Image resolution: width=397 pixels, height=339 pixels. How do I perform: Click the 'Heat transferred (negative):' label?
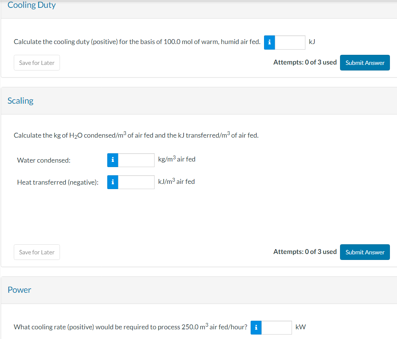(58, 182)
